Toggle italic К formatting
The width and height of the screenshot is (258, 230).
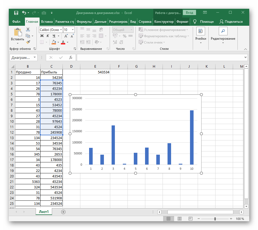point(48,36)
